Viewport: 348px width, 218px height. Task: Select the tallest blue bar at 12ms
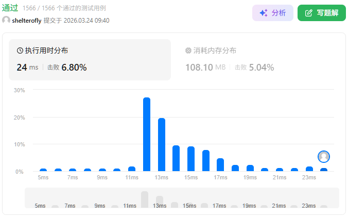(x=147, y=134)
